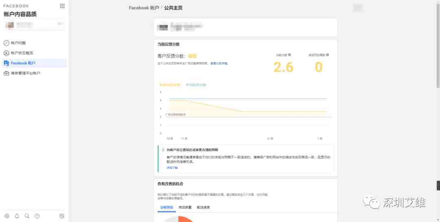Open the 详细了解 link in tip box

(x=172, y=168)
